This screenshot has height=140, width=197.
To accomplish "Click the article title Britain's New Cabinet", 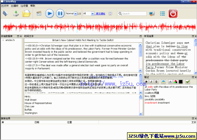I will coord(83,40).
